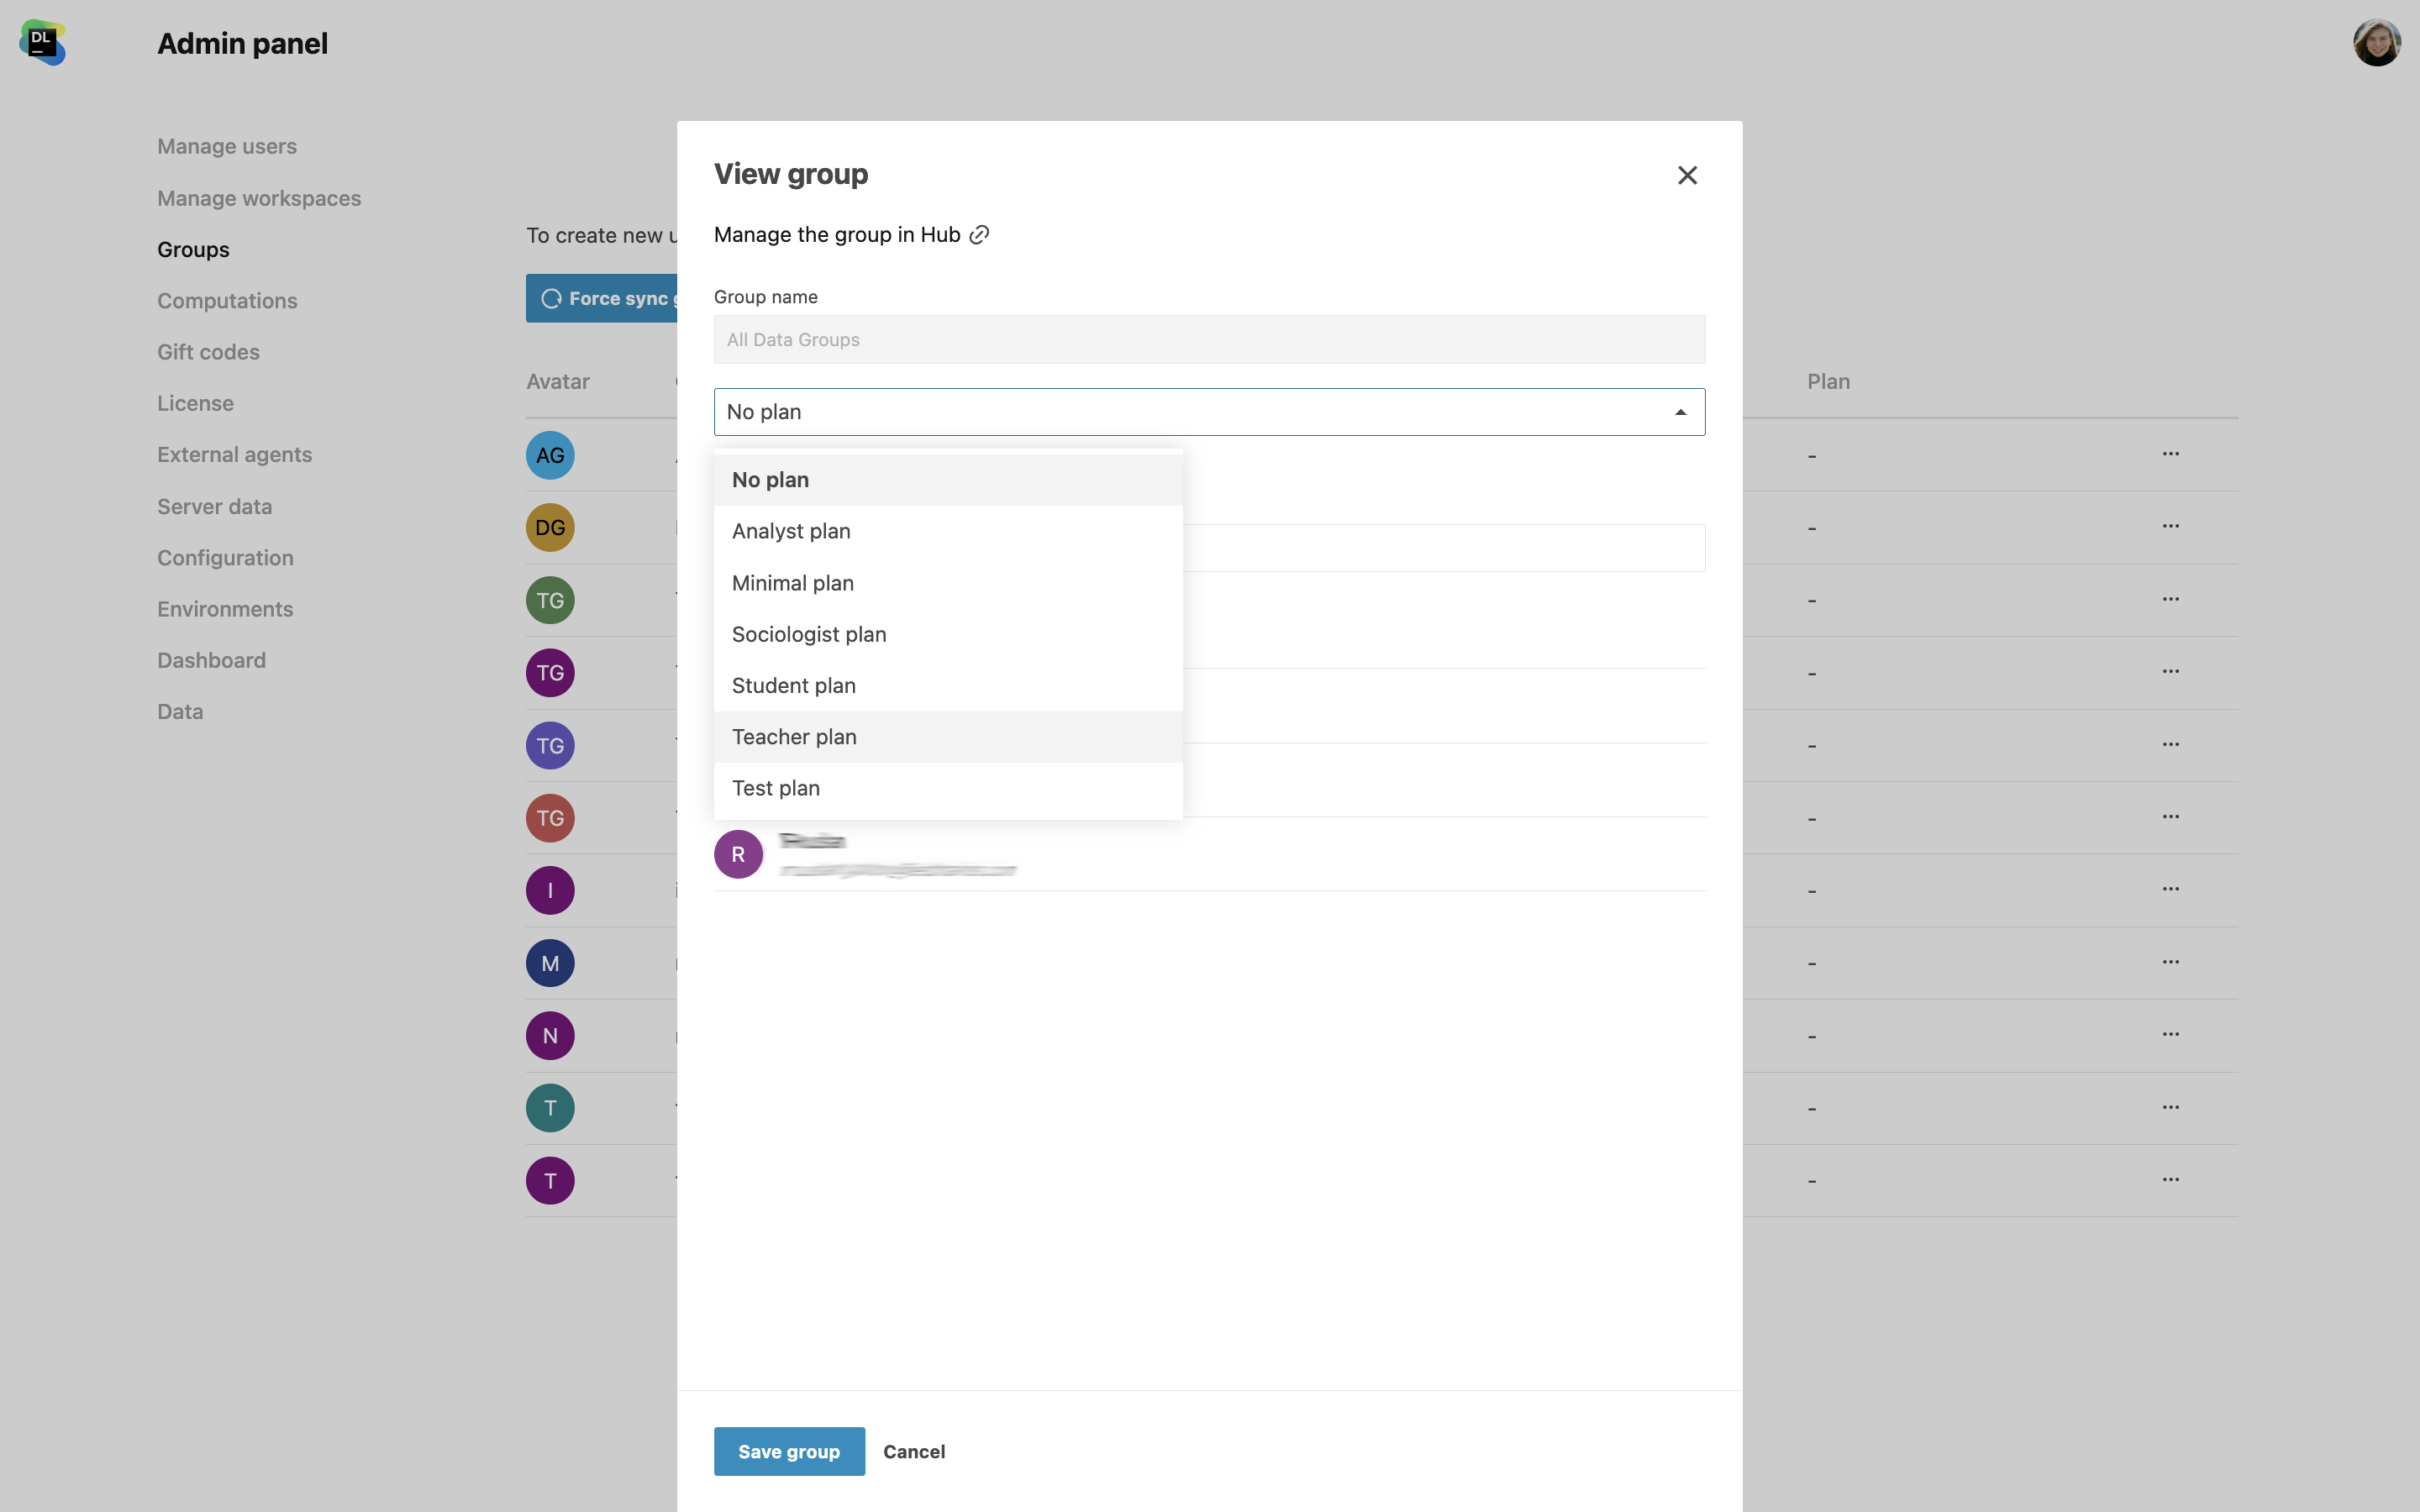The height and width of the screenshot is (1512, 2420).
Task: Close the View group dialog
Action: click(x=1687, y=176)
